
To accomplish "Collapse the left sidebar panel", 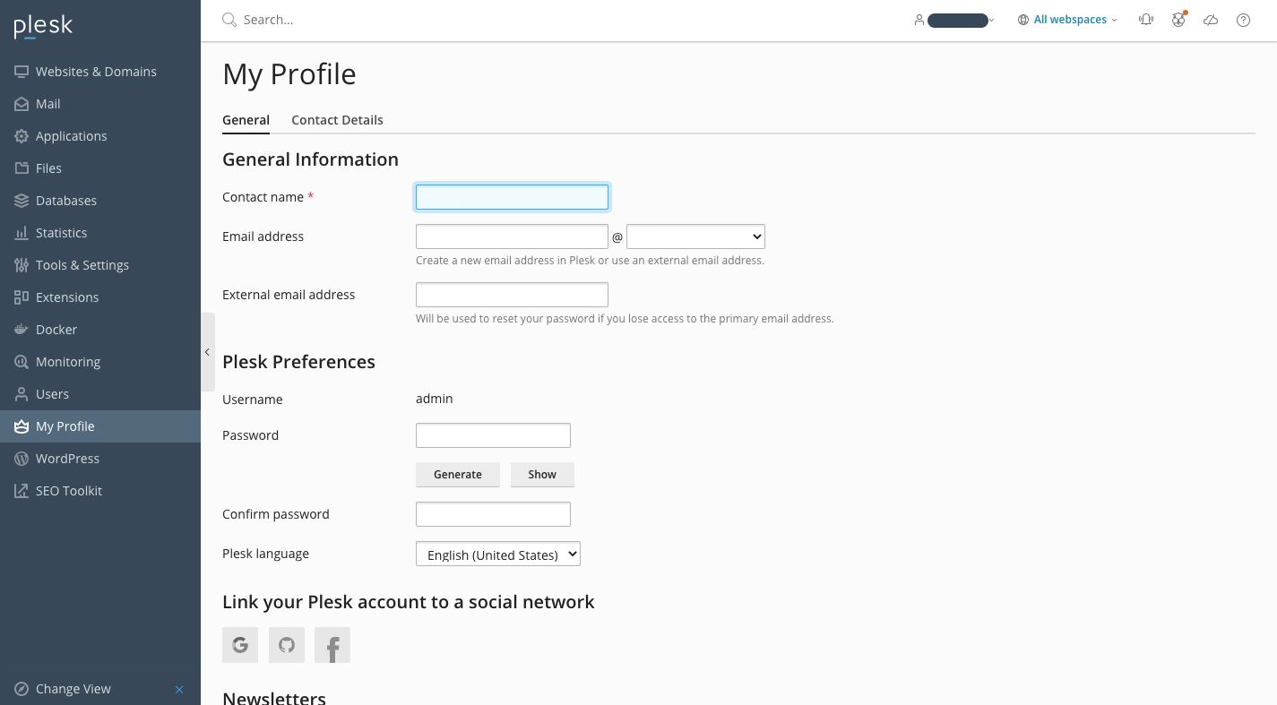I will tap(207, 352).
